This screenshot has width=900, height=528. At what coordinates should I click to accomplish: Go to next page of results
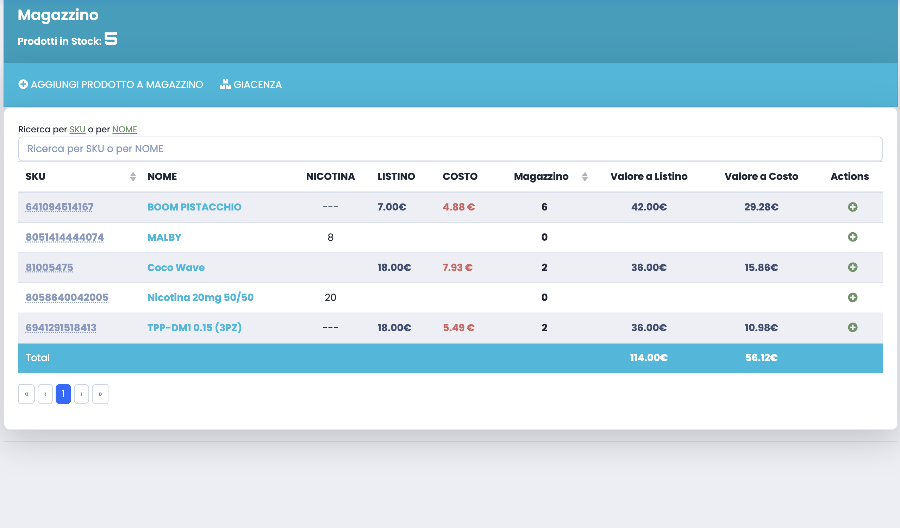tap(81, 394)
